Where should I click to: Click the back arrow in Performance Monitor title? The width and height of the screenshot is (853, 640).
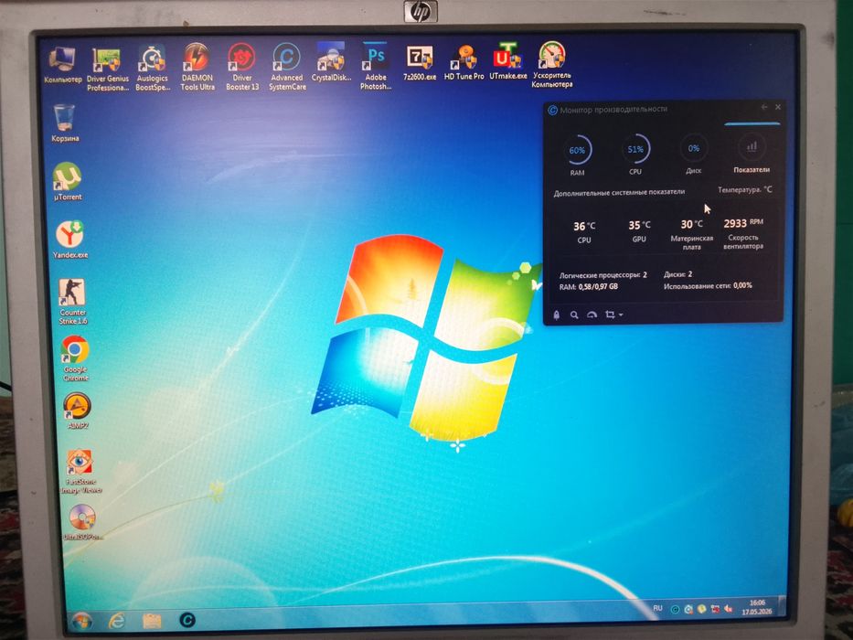[x=763, y=107]
